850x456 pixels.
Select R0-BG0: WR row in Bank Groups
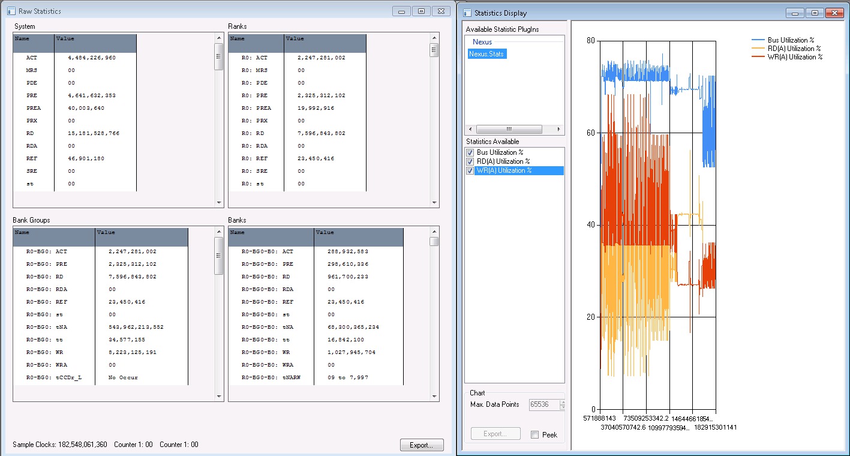click(100, 353)
